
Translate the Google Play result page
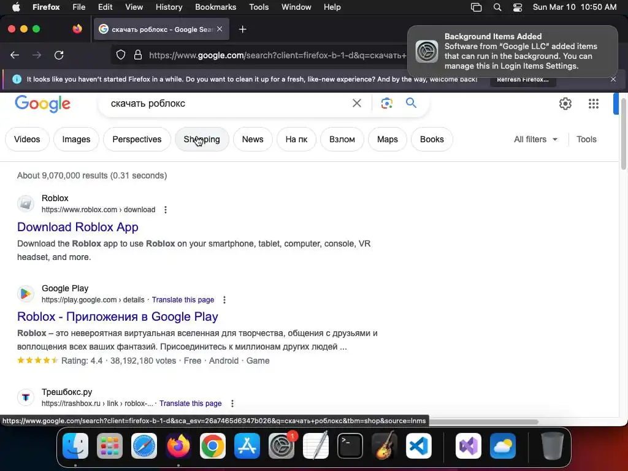(183, 299)
